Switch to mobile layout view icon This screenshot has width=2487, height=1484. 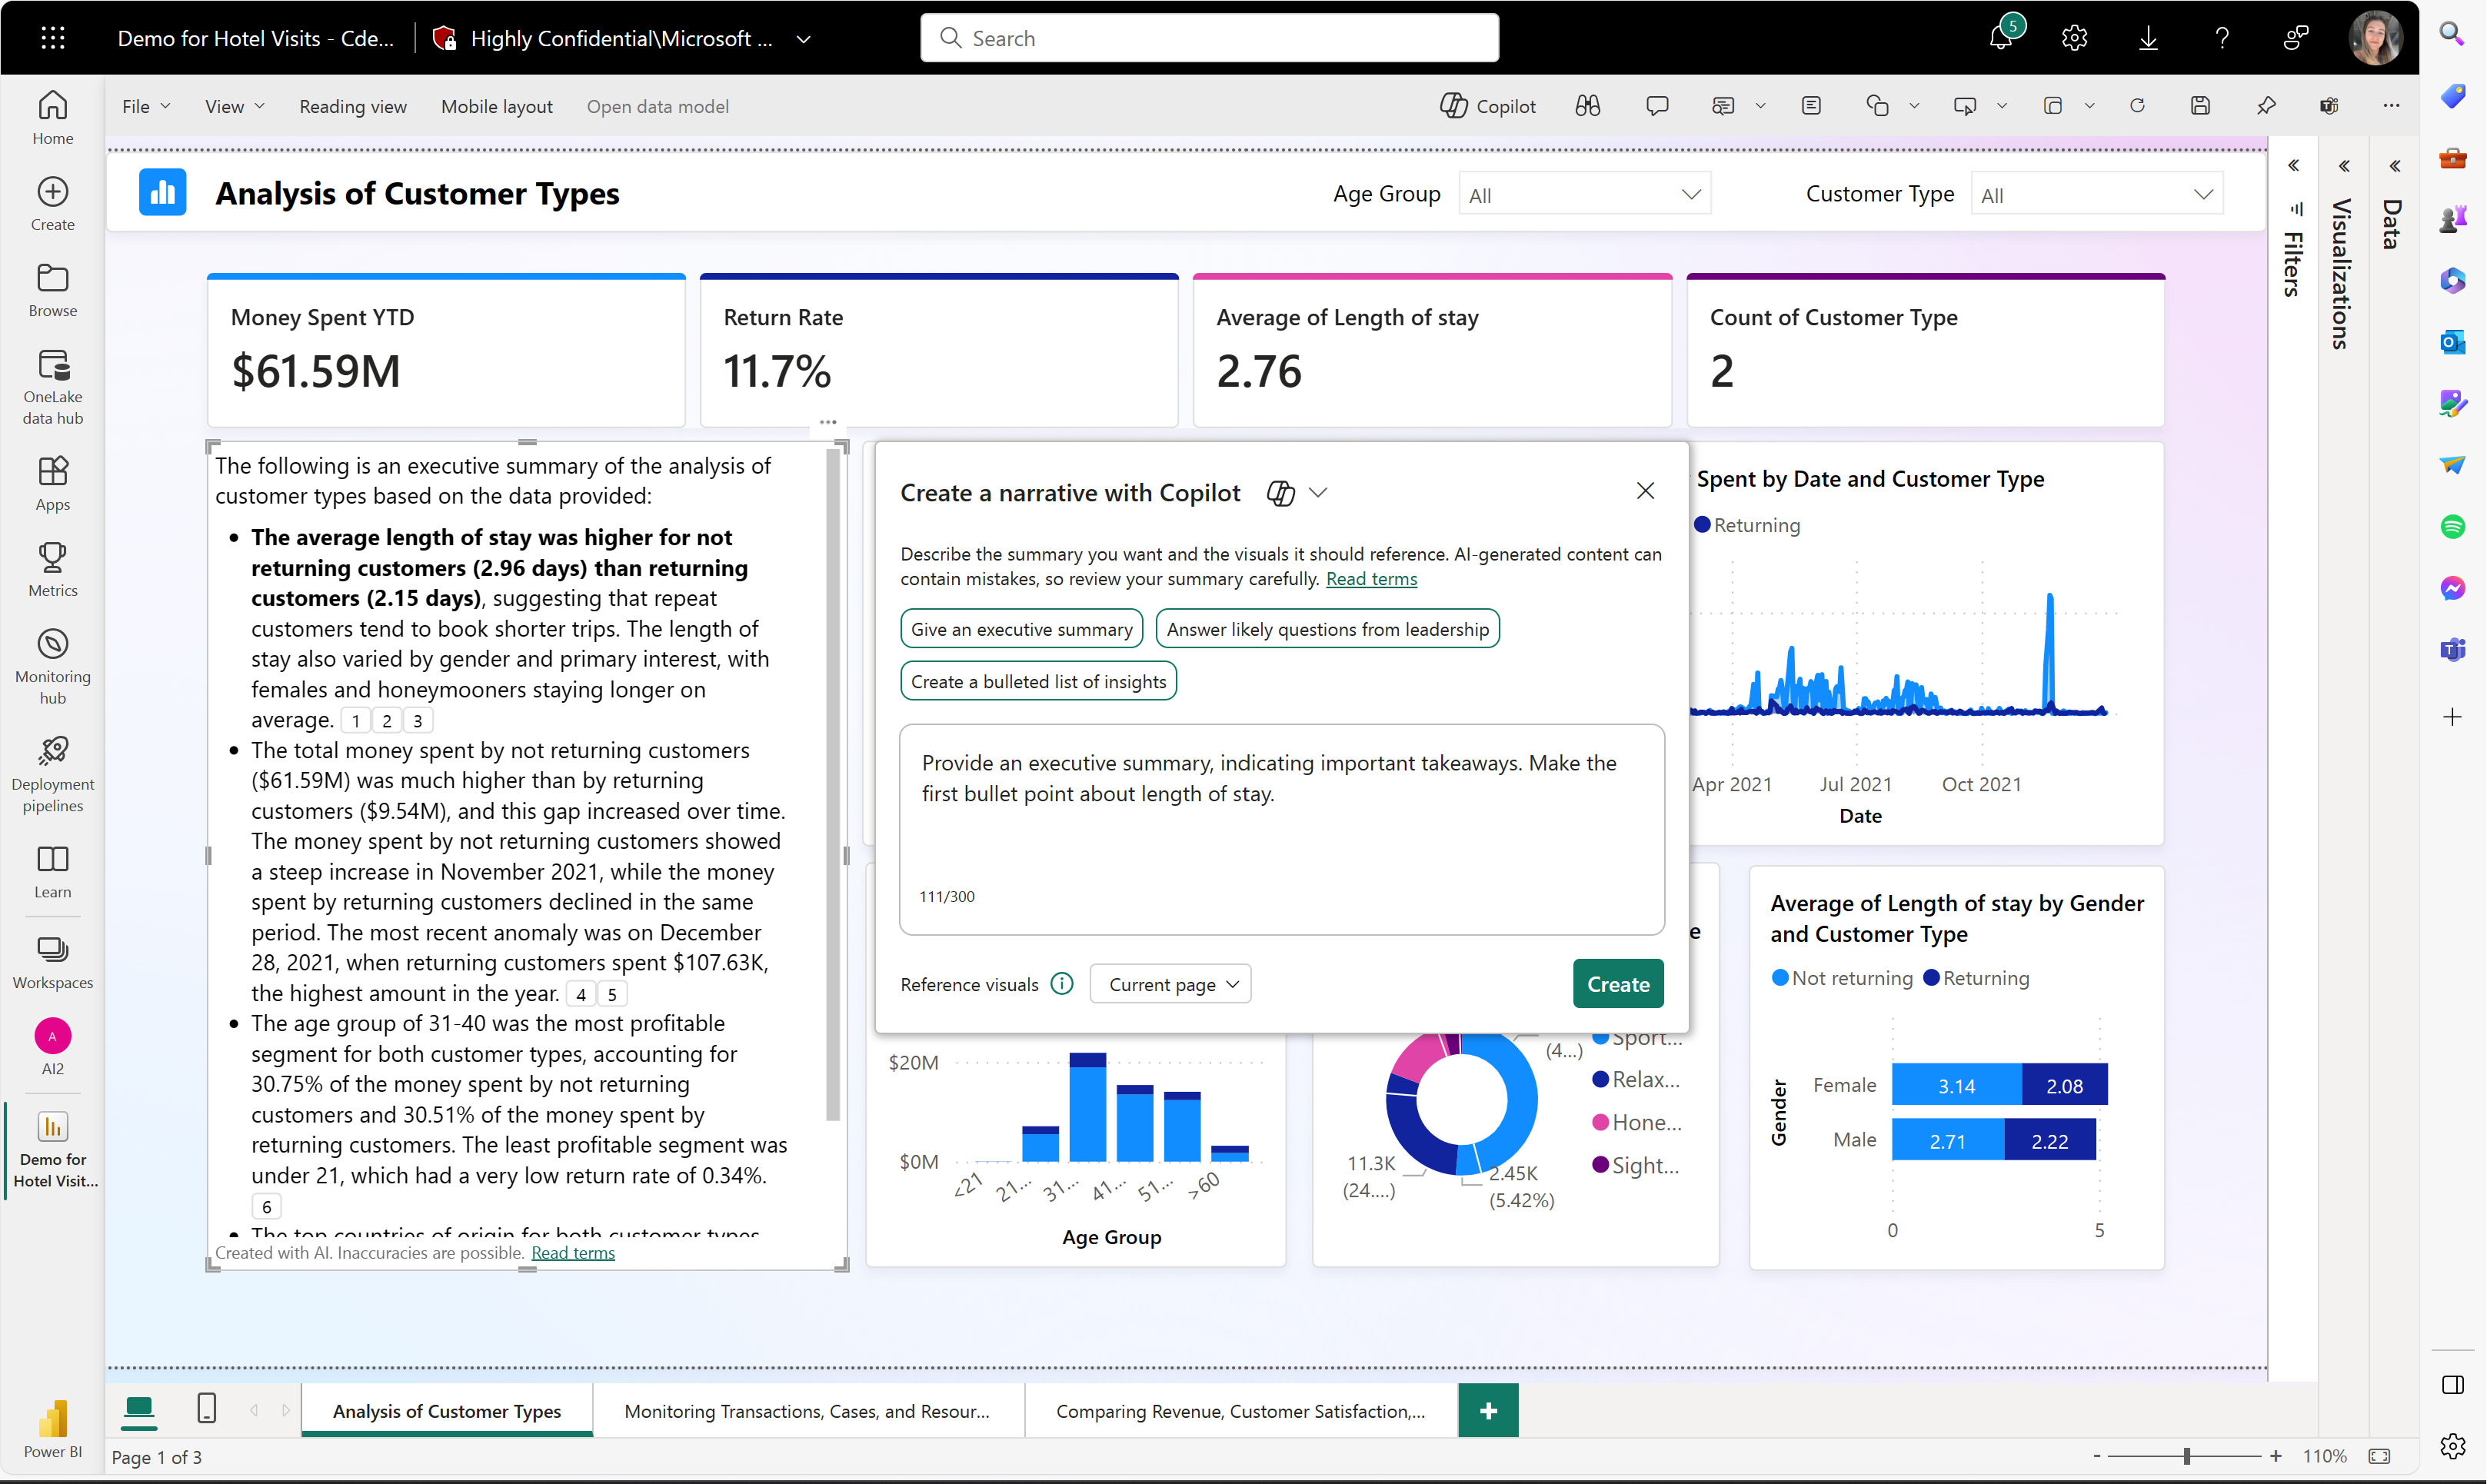coord(206,1408)
